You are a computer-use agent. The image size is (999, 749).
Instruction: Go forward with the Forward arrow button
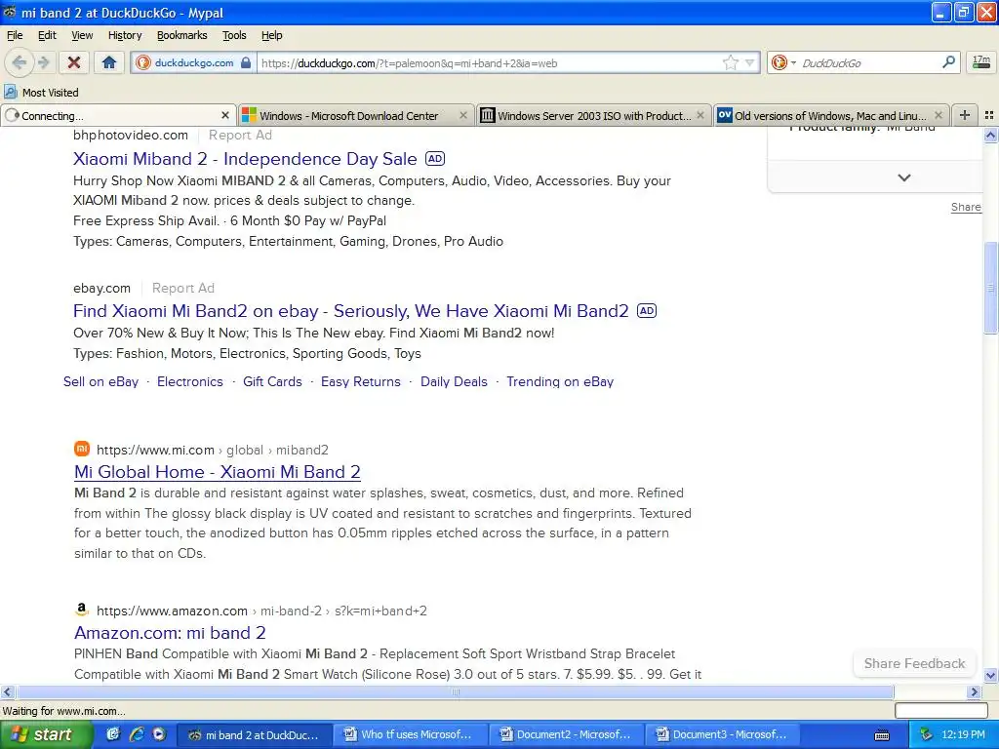(43, 62)
